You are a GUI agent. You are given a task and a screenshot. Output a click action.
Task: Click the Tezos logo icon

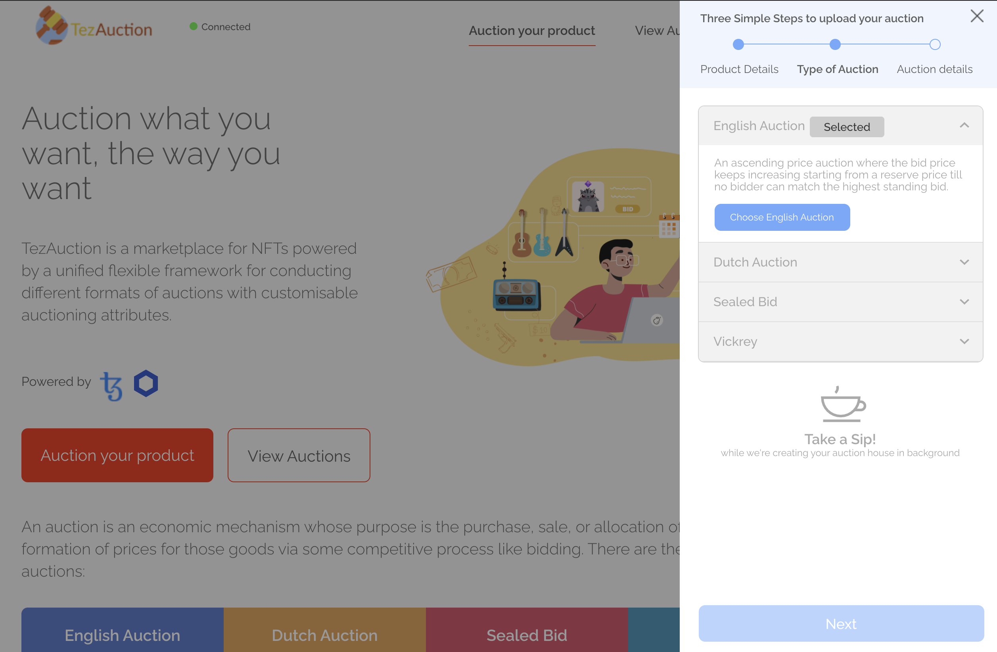pyautogui.click(x=111, y=385)
